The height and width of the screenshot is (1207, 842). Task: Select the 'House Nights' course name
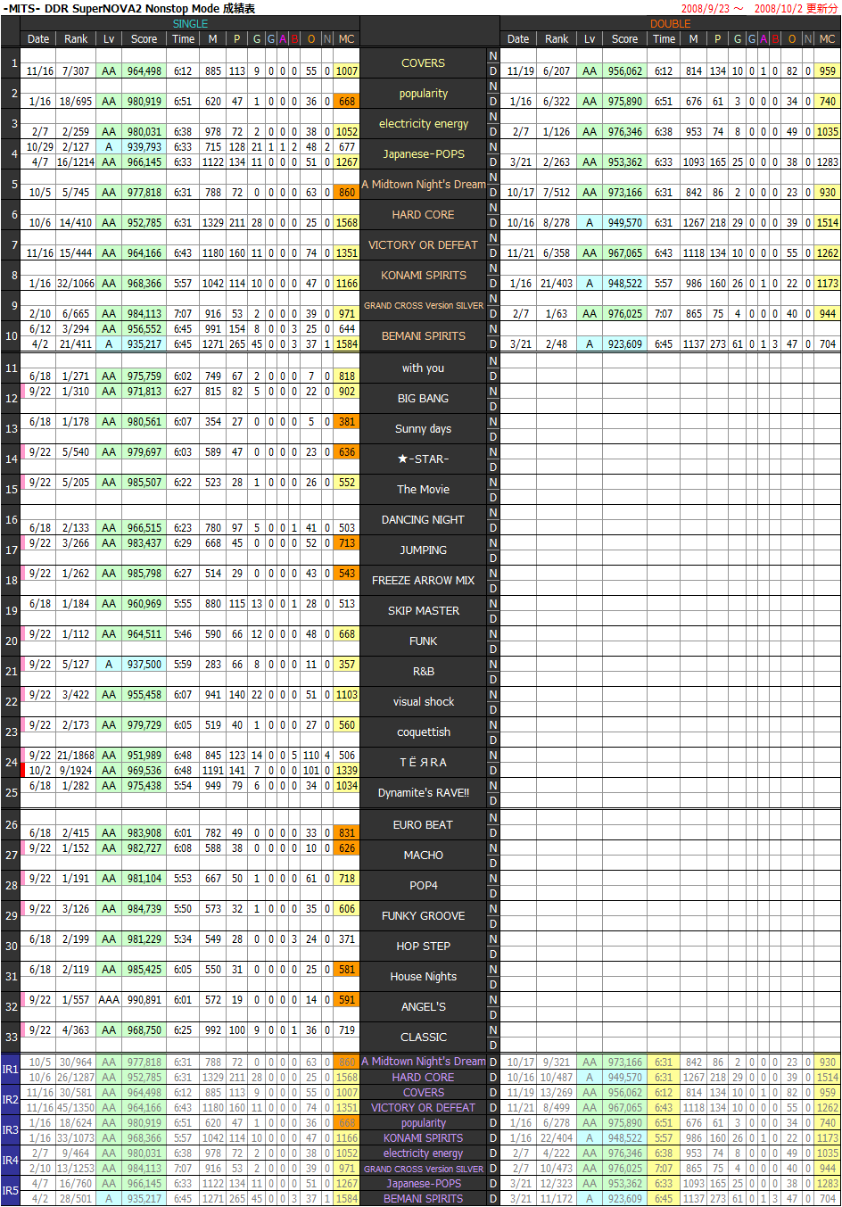coord(423,977)
